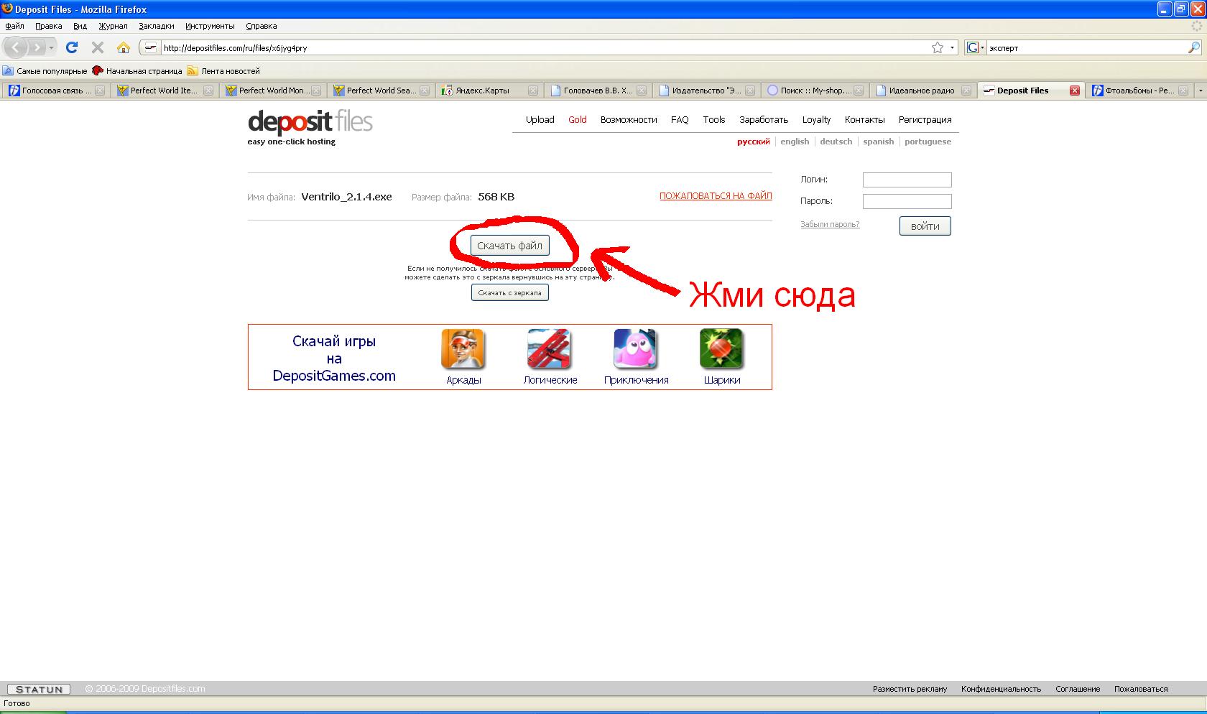Open the Gold page link
The height and width of the screenshot is (714, 1207).
pyautogui.click(x=578, y=120)
